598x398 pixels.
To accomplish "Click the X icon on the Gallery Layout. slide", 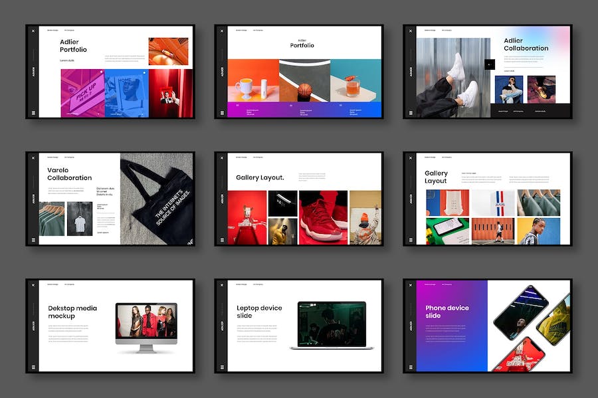I will (x=221, y=158).
